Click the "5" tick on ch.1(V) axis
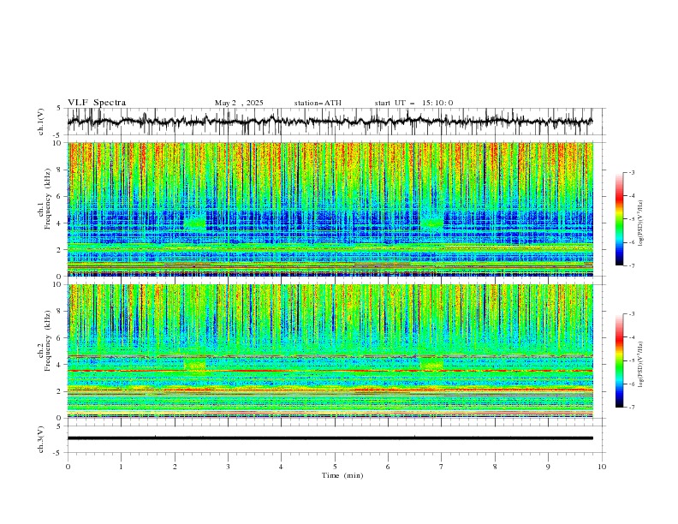 [x=59, y=108]
